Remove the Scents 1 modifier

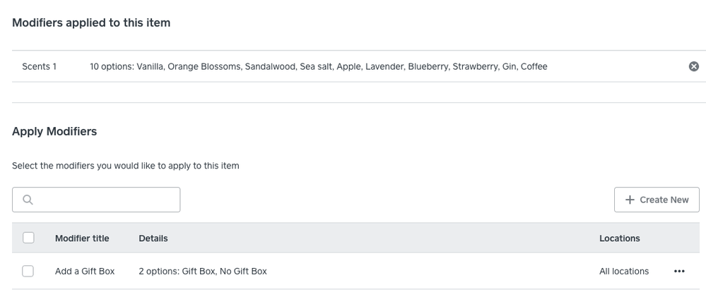(x=694, y=66)
